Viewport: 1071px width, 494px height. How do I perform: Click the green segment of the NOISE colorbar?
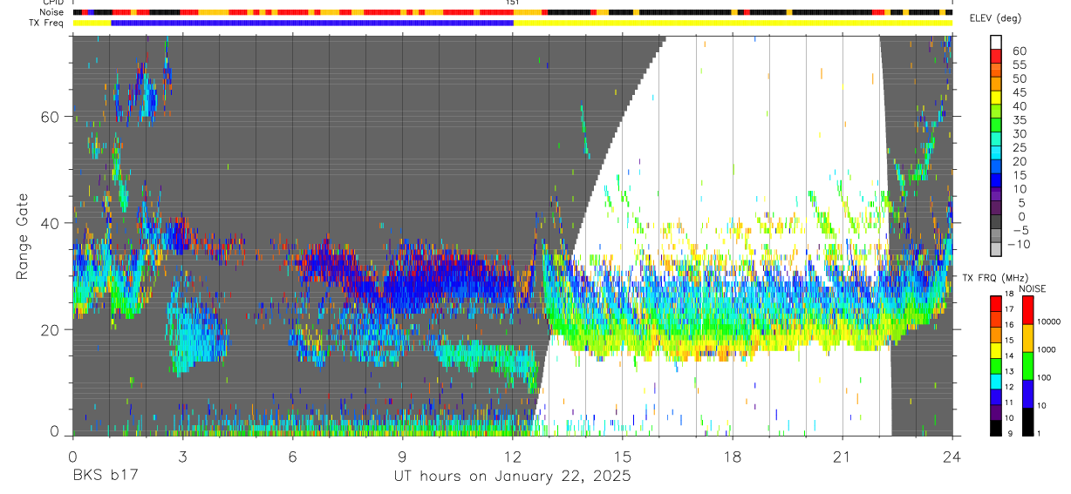1027,366
